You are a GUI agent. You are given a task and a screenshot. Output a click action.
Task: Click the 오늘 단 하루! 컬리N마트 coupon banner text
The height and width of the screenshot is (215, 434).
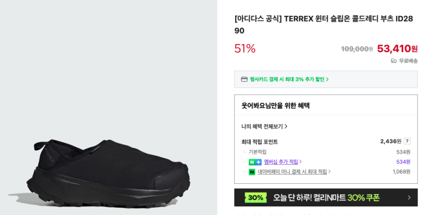pos(326,198)
